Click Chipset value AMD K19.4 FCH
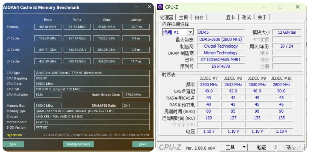 click(92, 116)
